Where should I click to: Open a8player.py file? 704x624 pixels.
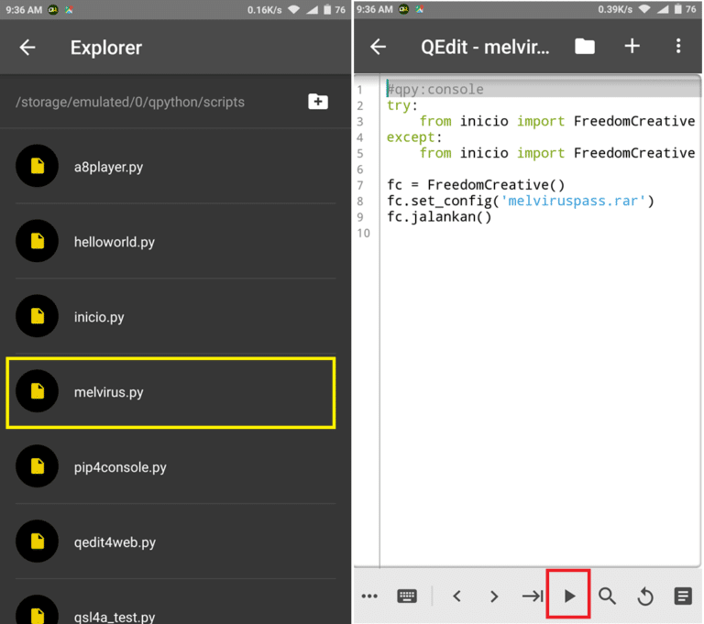point(176,167)
